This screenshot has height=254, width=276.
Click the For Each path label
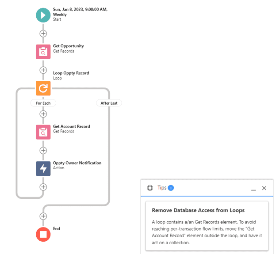coord(43,103)
